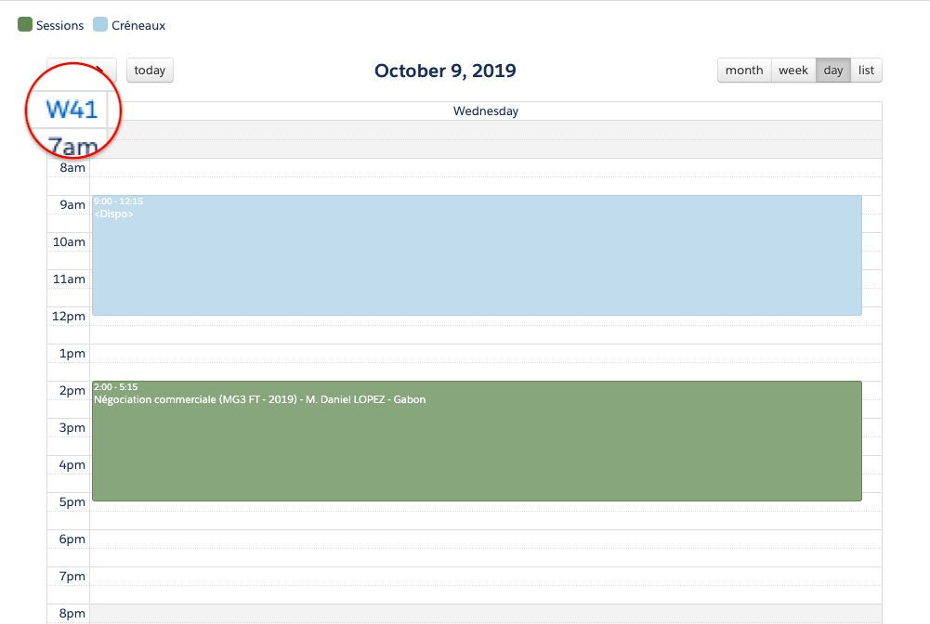Click the October 9, 2019 title

click(x=445, y=71)
